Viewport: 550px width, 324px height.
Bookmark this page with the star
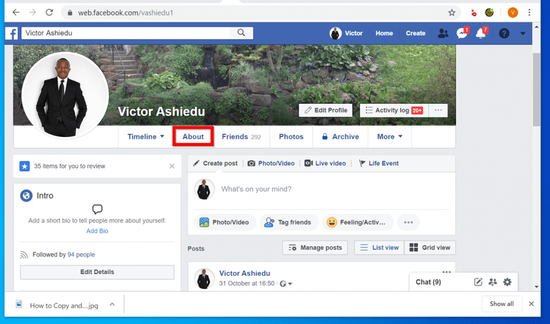pyautogui.click(x=452, y=13)
